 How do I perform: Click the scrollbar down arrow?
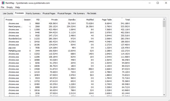(164, 95)
